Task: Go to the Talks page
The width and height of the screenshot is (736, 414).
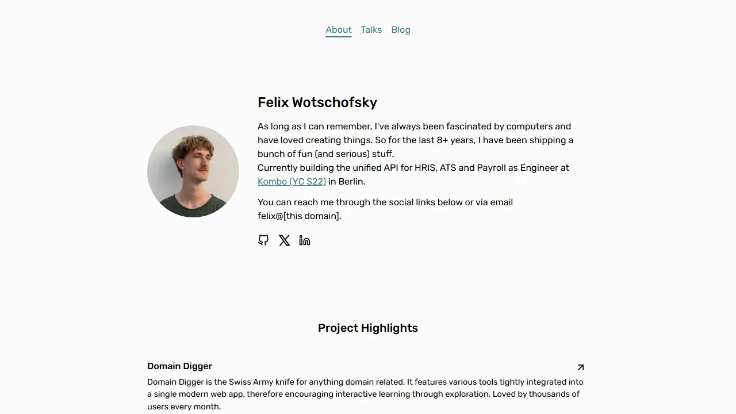Action: [371, 30]
